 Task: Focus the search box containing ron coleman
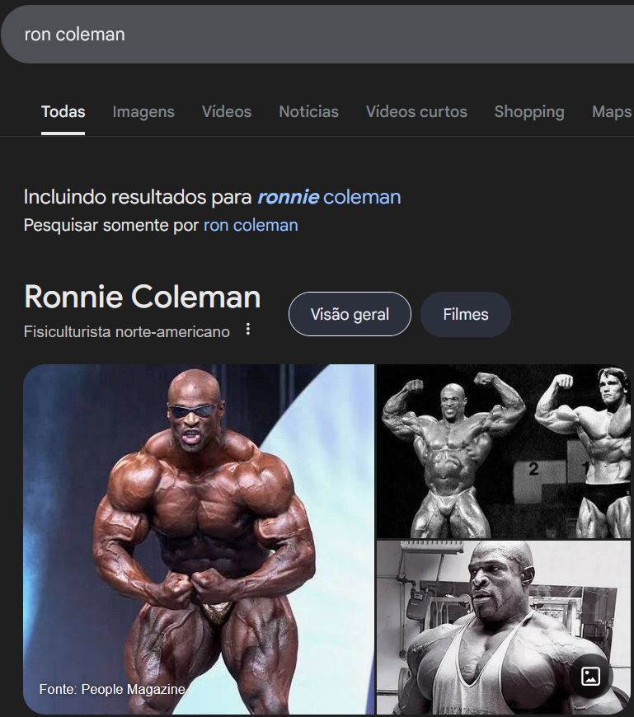(317, 35)
